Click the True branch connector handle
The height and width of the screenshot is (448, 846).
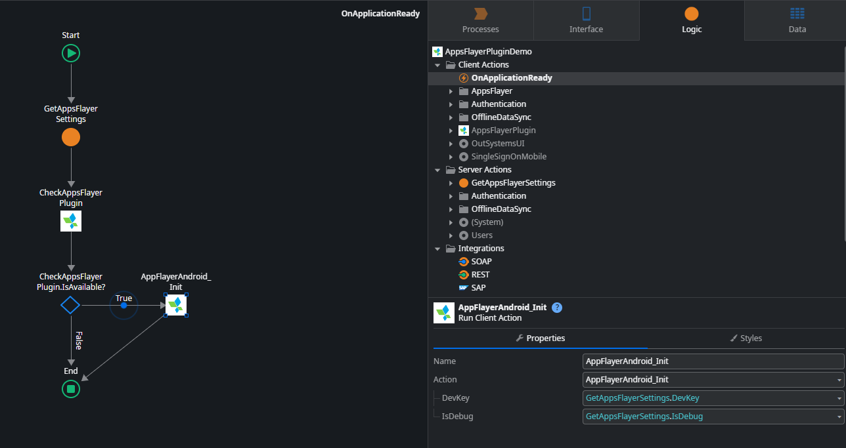point(123,305)
